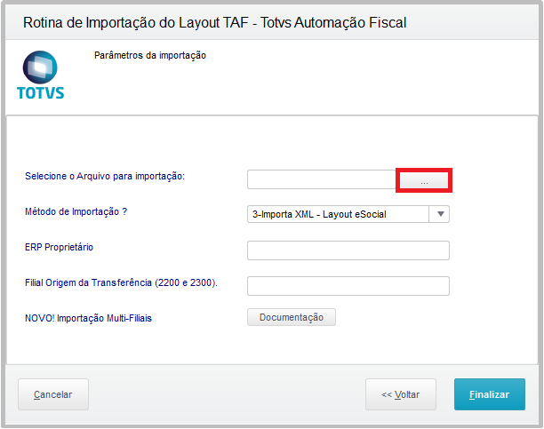Click the Selecione o Arquivo para importação label
Image resolution: width=544 pixels, height=429 pixels.
(105, 176)
